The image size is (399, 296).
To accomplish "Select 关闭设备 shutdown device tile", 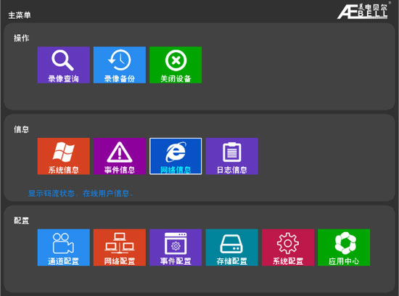I will (x=176, y=65).
